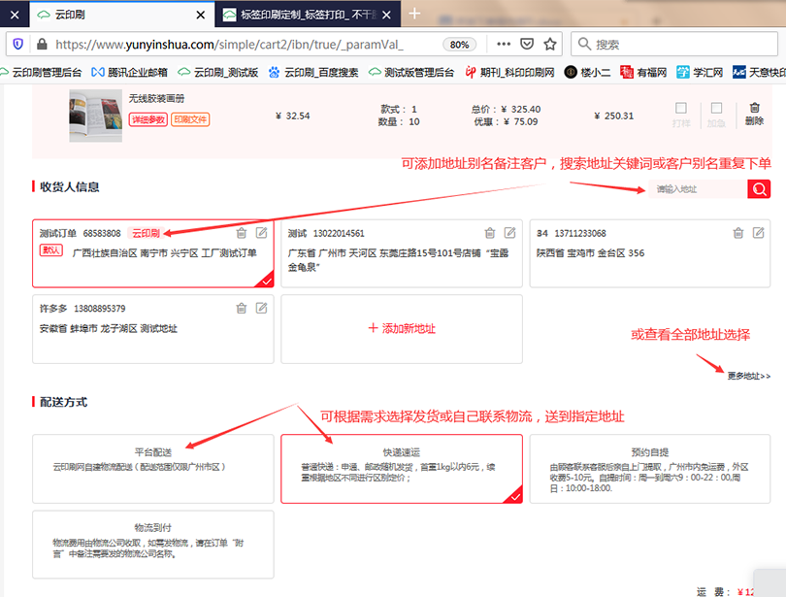Viewport: 786px width, 597px height.
Task: Delete the 无线胶装画册 cart item
Action: 754,114
